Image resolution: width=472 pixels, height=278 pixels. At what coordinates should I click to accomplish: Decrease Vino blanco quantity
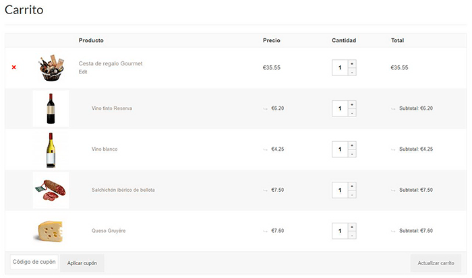coord(352,153)
